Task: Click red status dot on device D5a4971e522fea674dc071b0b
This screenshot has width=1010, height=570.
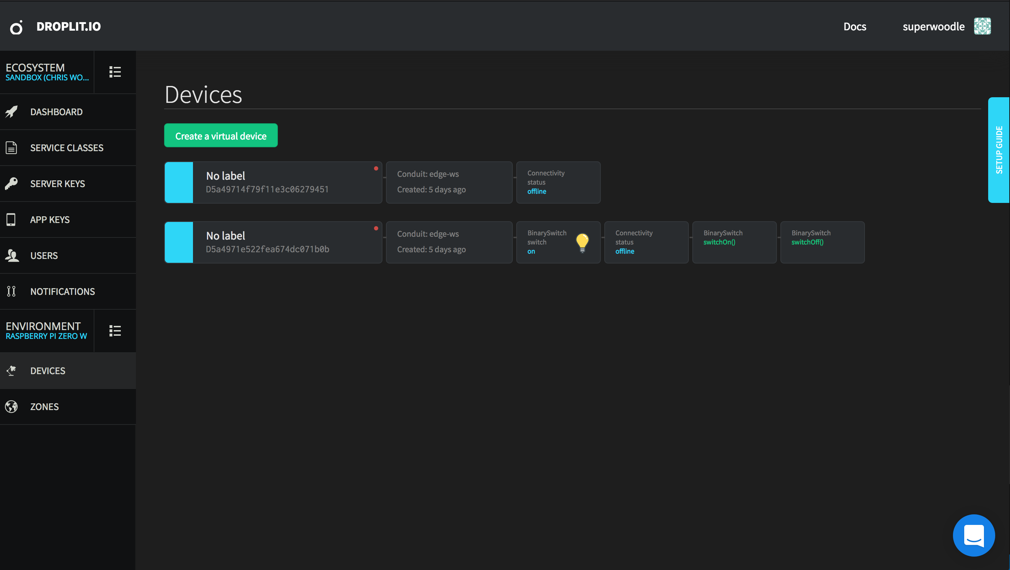Action: pyautogui.click(x=376, y=228)
